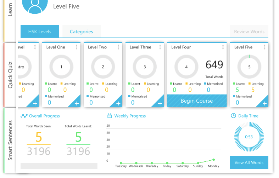Click Monday's data point on the weekly chart
The width and height of the screenshot is (279, 178).
tap(213, 160)
